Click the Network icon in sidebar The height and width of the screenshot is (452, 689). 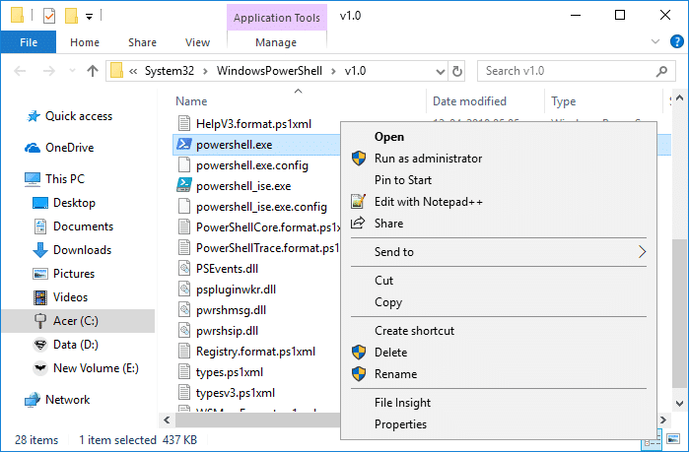click(x=33, y=400)
